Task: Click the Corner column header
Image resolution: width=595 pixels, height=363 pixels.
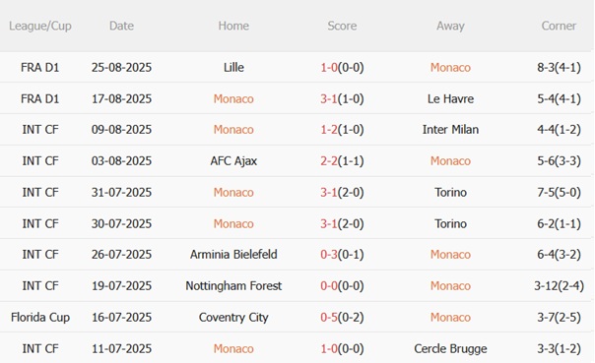Action: [559, 26]
